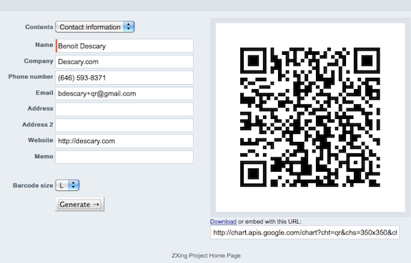
Task: Click the 'or embed with this URL:' text
Action: tap(269, 222)
